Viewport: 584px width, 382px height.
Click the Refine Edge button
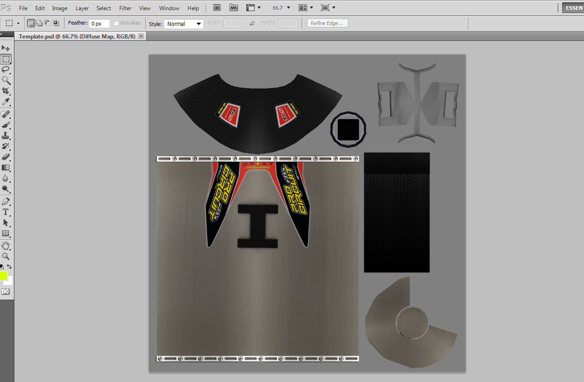point(327,23)
